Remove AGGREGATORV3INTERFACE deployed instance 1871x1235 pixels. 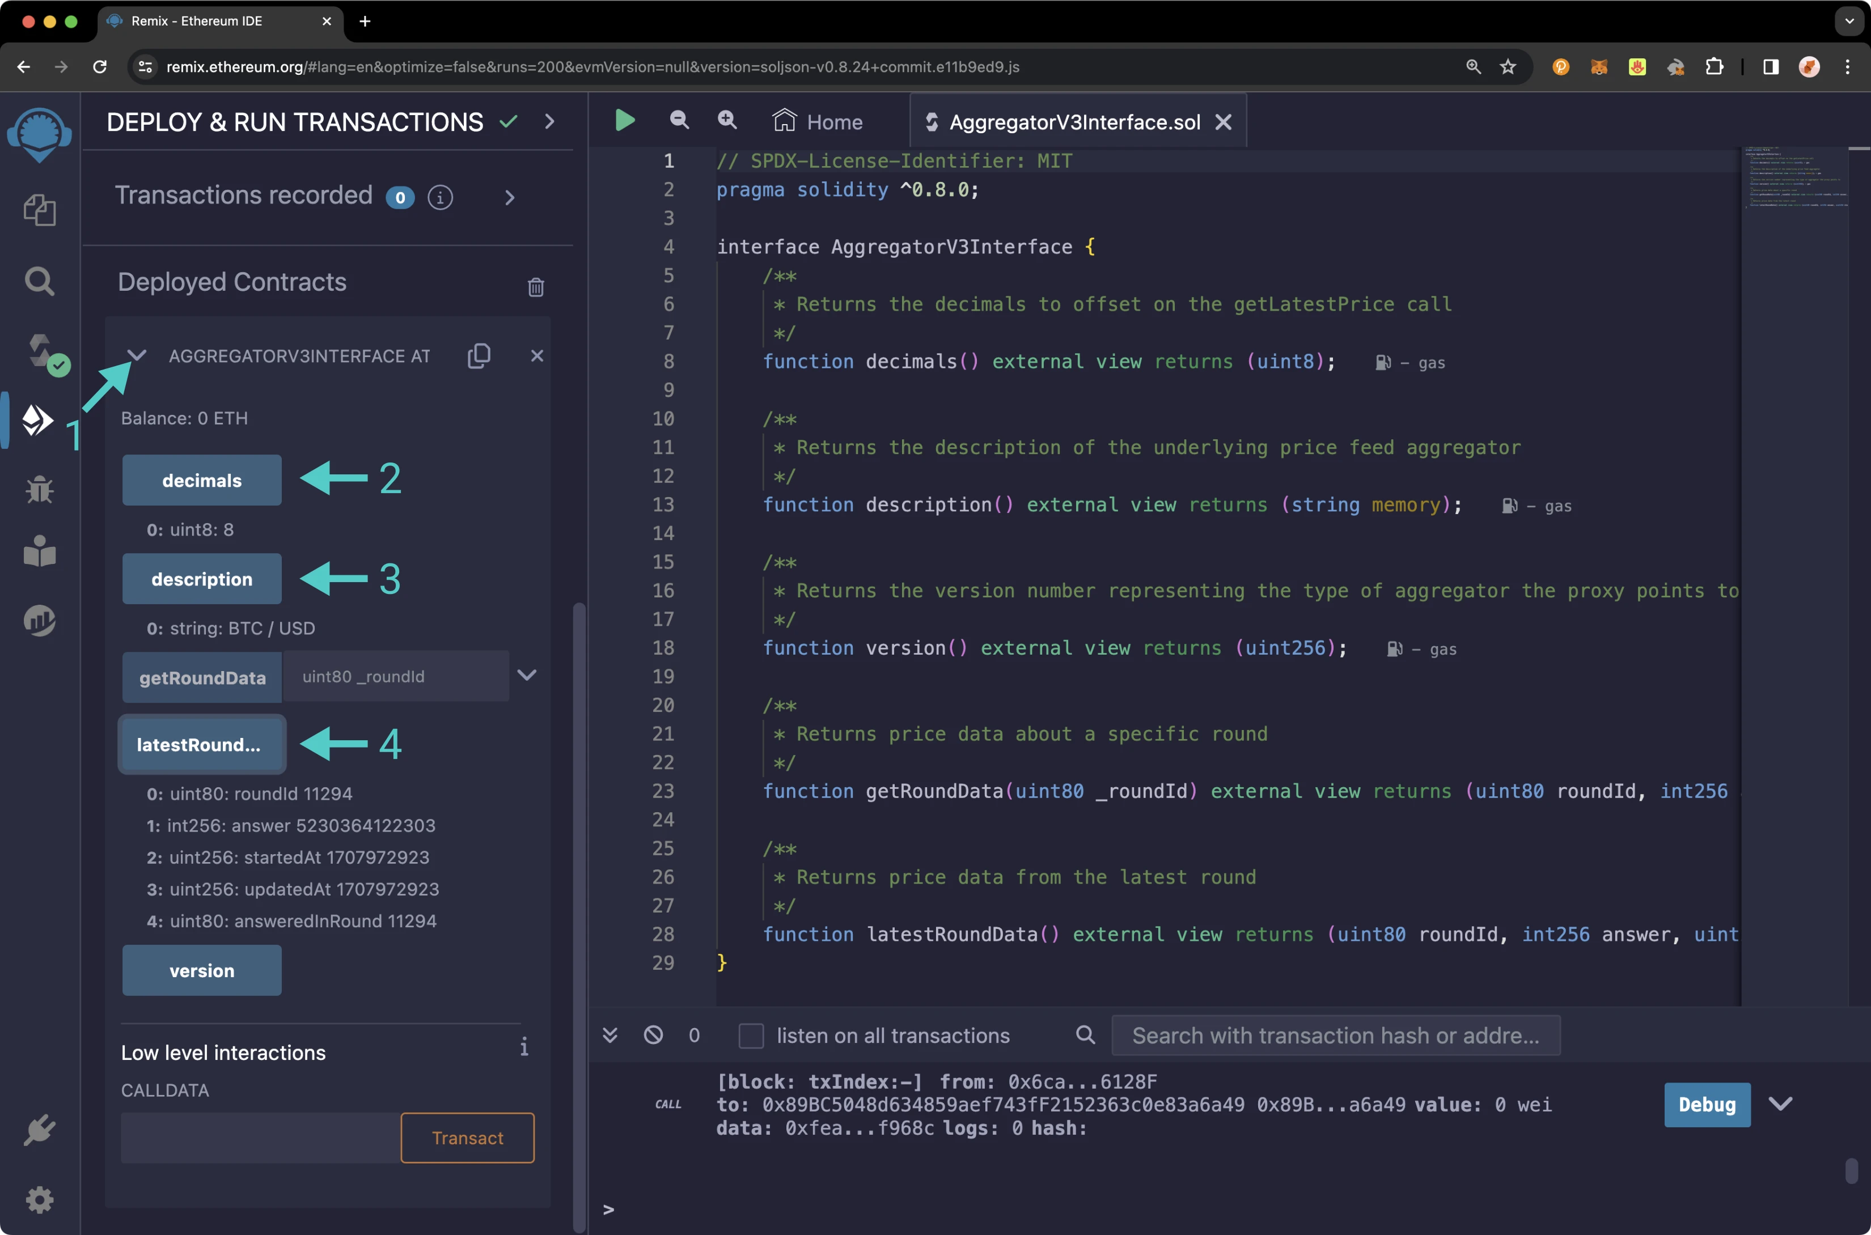coord(537,356)
